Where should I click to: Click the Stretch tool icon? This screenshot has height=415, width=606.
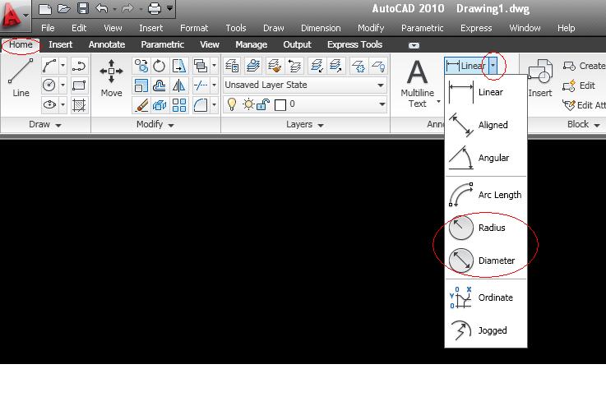178,66
